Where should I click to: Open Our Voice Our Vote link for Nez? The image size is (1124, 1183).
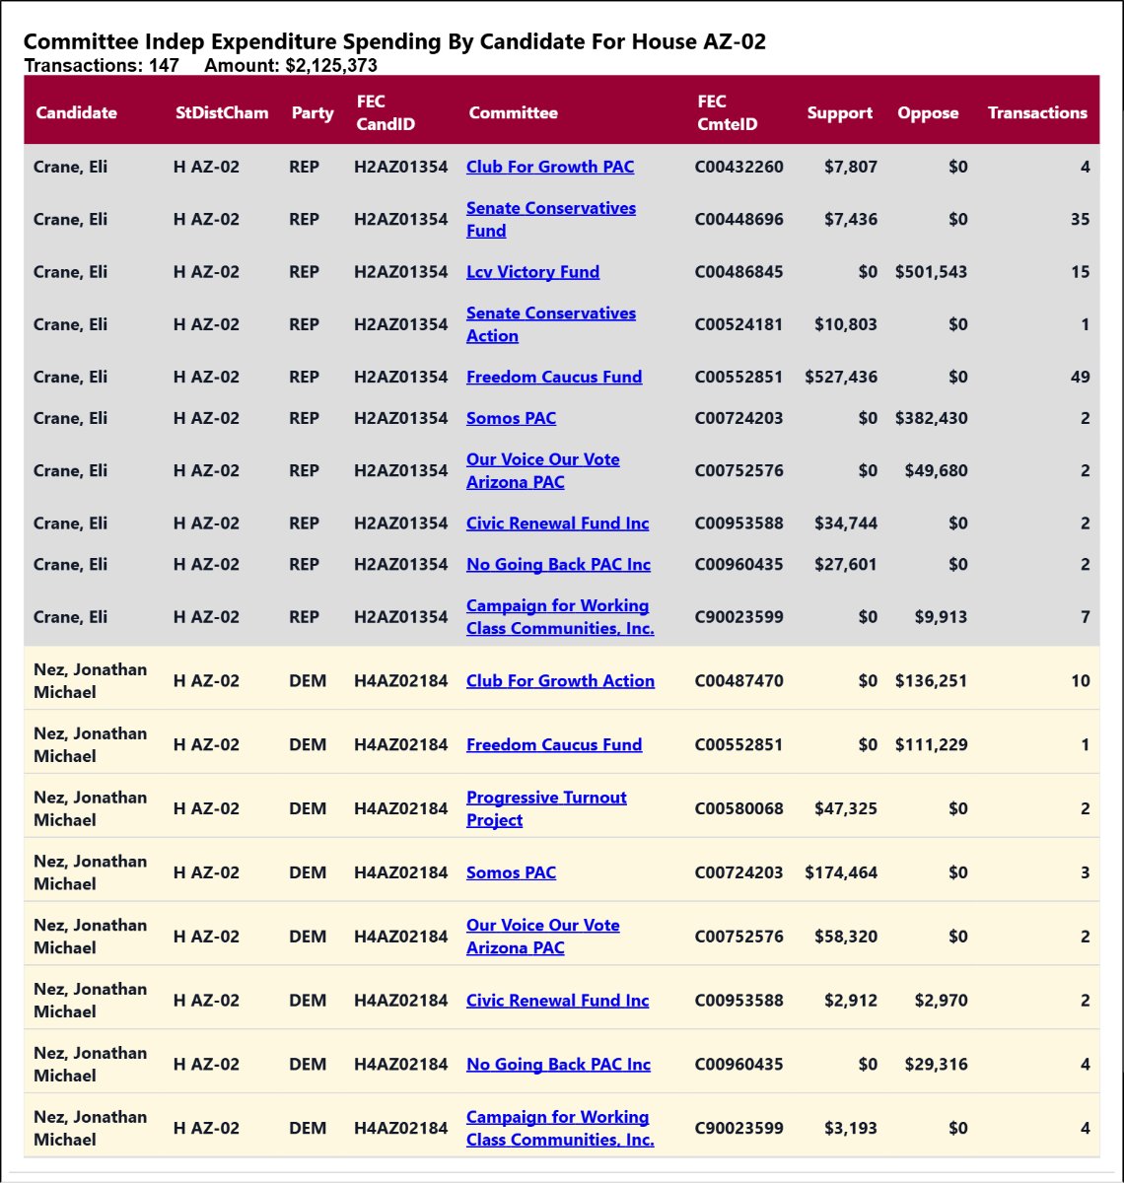(x=543, y=937)
